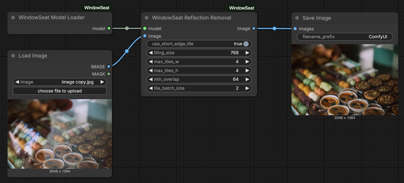Viewport: 404px width, 183px height.
Task: Increase tiling_size with right arrow
Action: pos(247,53)
